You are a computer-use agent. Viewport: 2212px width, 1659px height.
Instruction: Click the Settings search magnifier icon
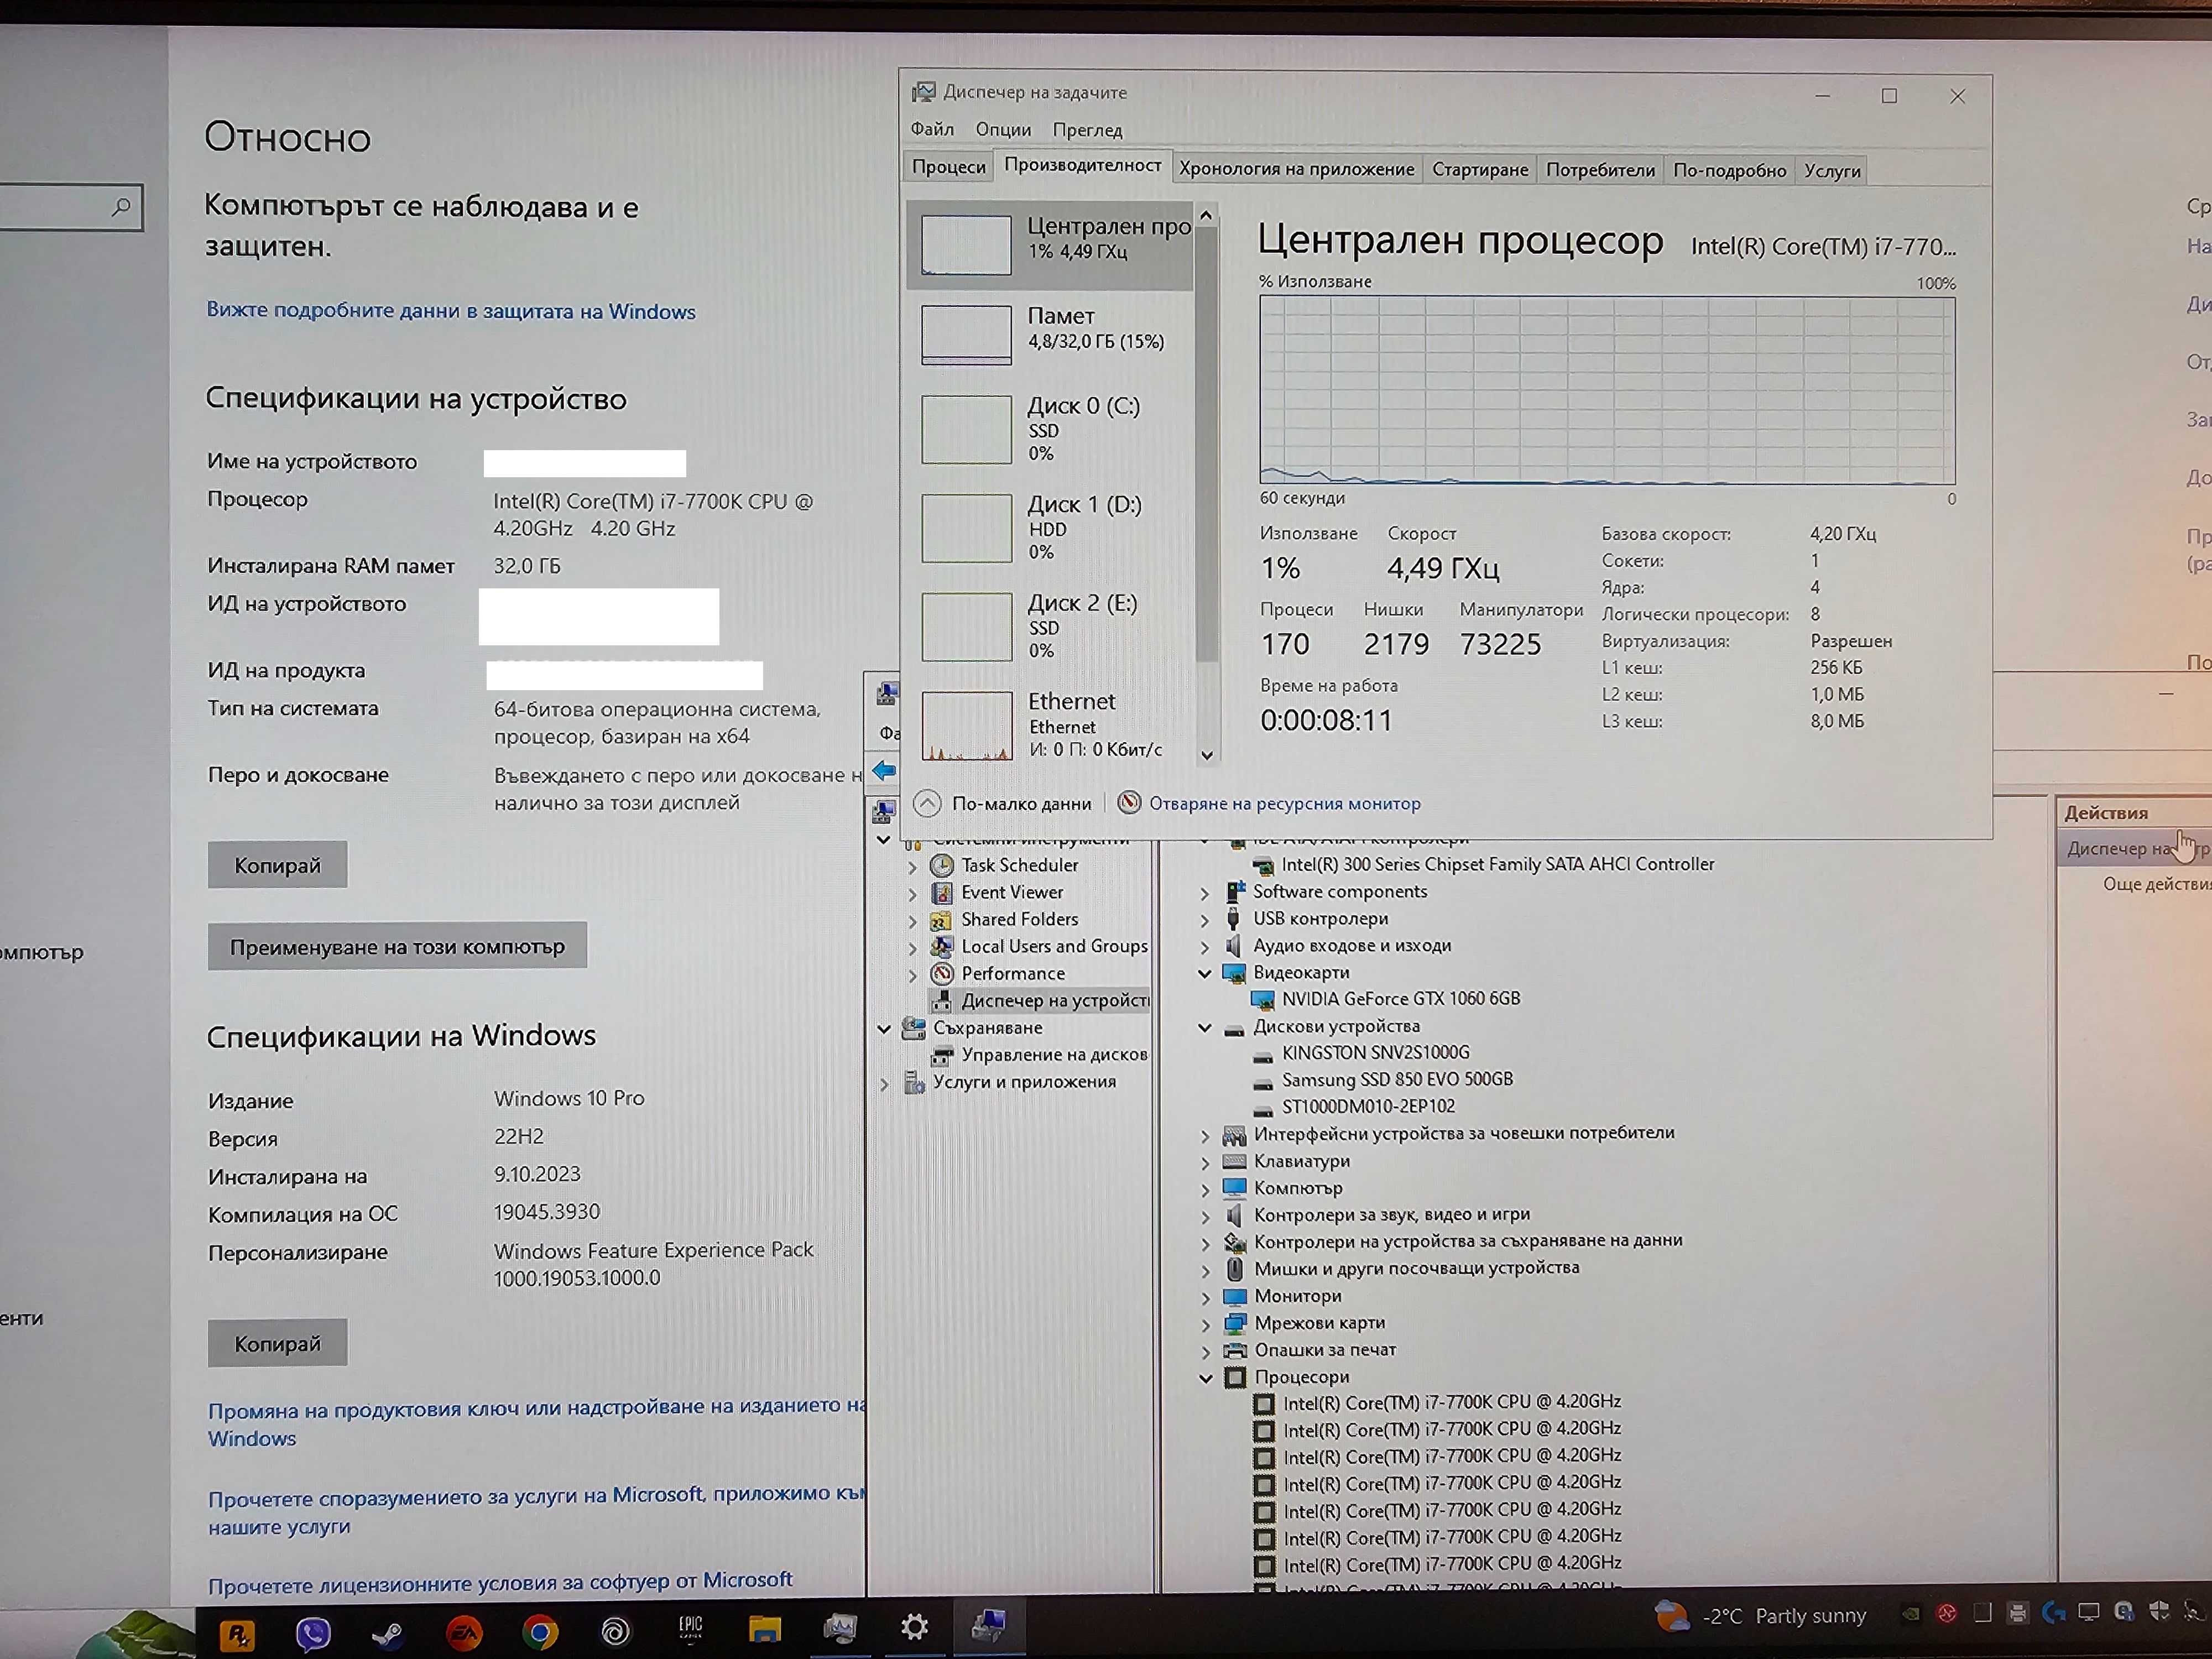coord(121,207)
